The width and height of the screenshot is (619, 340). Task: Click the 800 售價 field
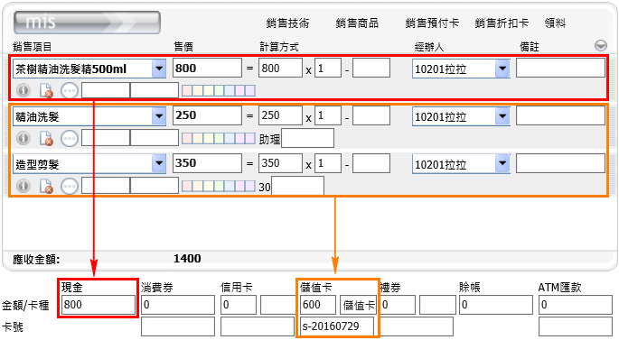(x=207, y=68)
